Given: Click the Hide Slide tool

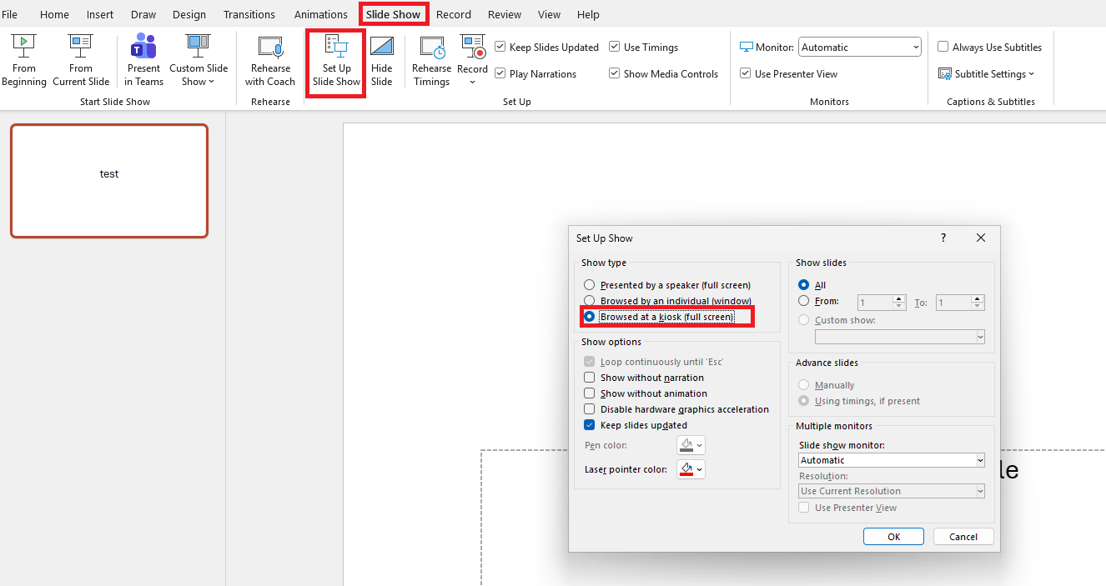Looking at the screenshot, I should [x=382, y=58].
